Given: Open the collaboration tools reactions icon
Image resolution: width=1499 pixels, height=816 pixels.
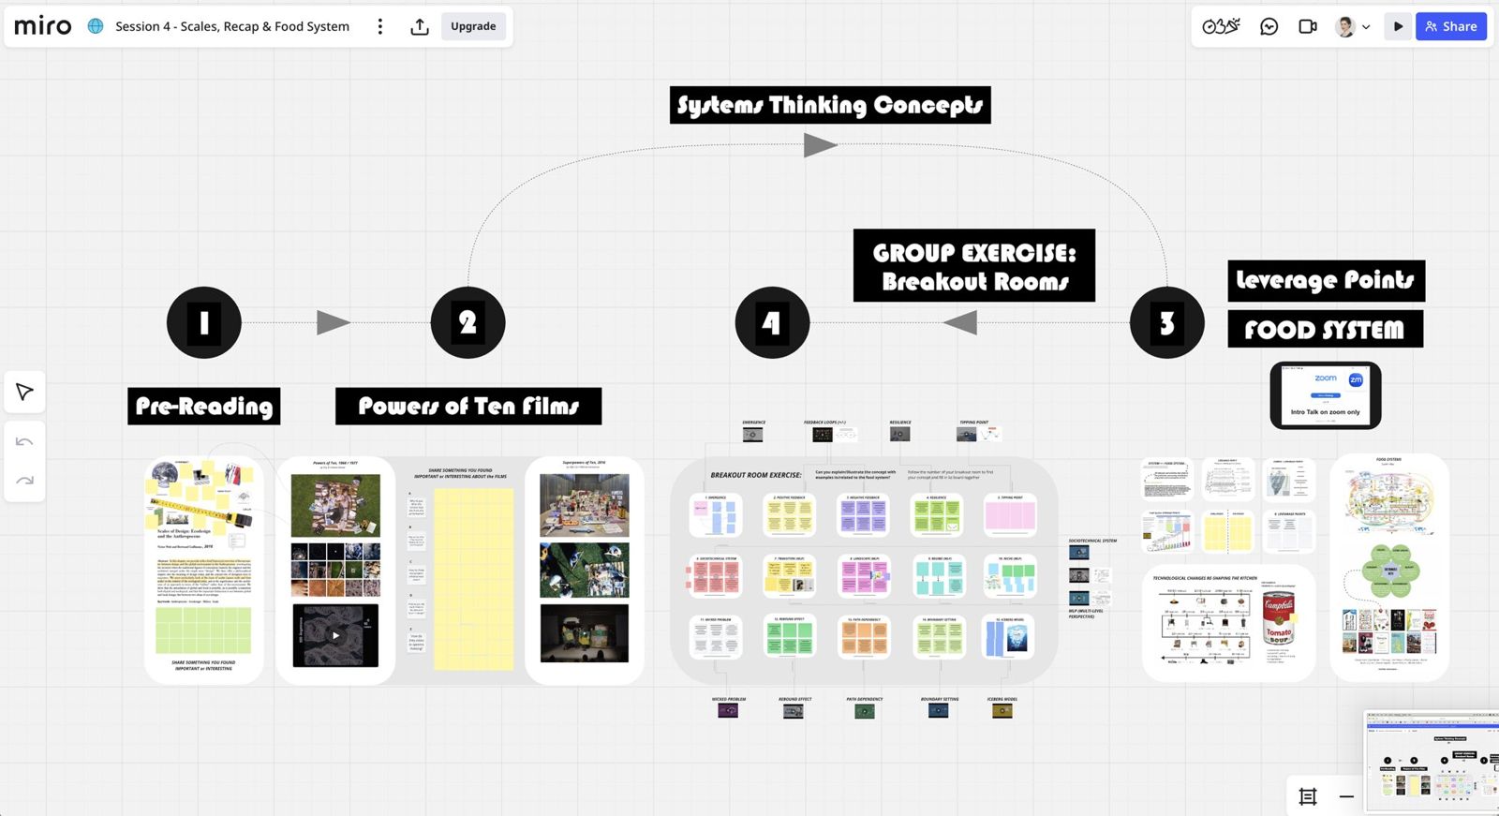Looking at the screenshot, I should click(1221, 26).
